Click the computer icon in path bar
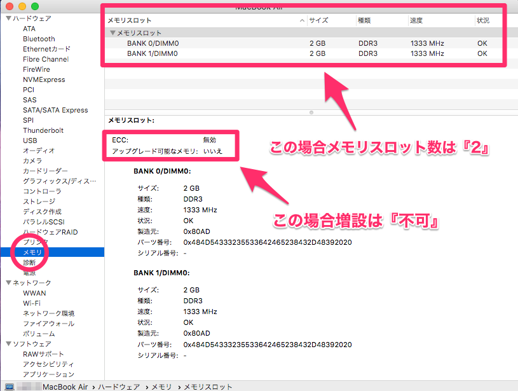 click(x=10, y=387)
